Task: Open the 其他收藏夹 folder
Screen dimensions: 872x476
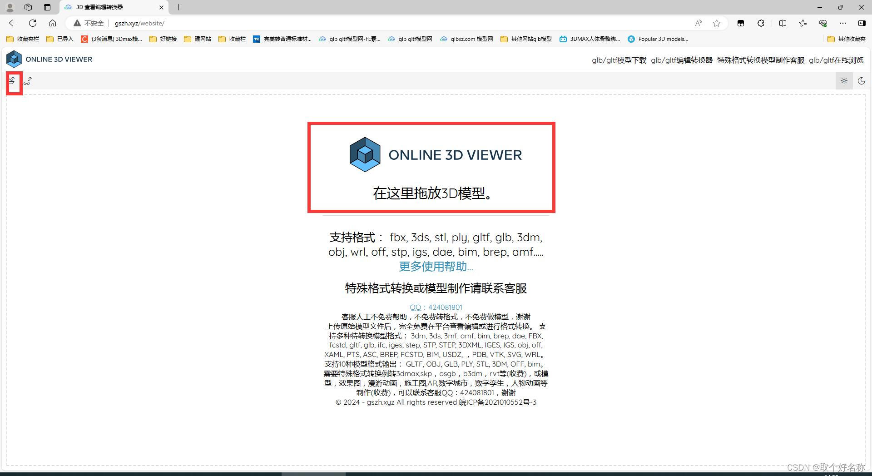Action: pyautogui.click(x=847, y=39)
